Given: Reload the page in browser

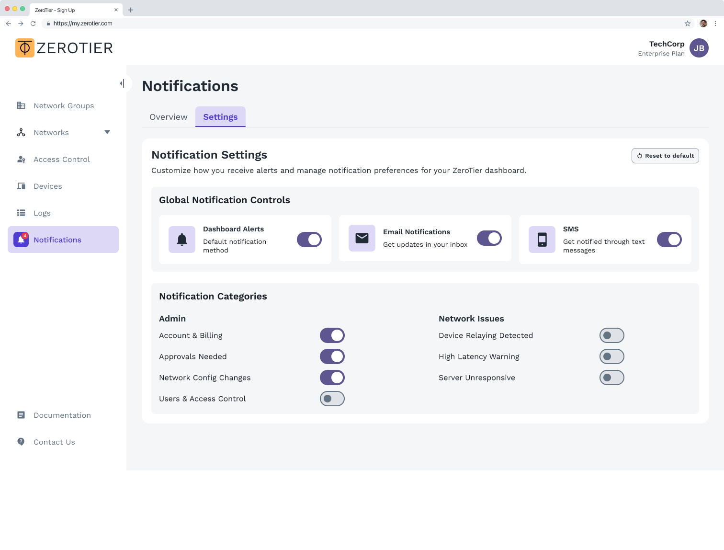Looking at the screenshot, I should click(x=33, y=23).
